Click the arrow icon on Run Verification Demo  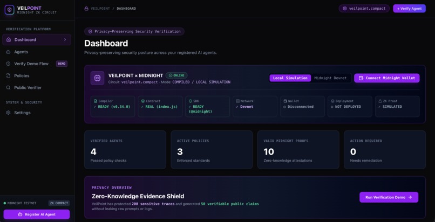click(410, 197)
